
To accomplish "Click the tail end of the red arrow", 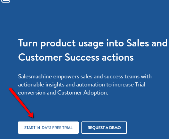I will coord(11,89).
